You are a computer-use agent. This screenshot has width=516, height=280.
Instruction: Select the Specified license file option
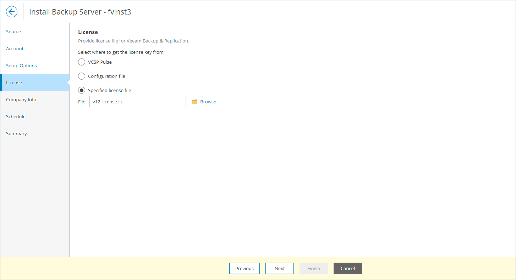coord(81,90)
